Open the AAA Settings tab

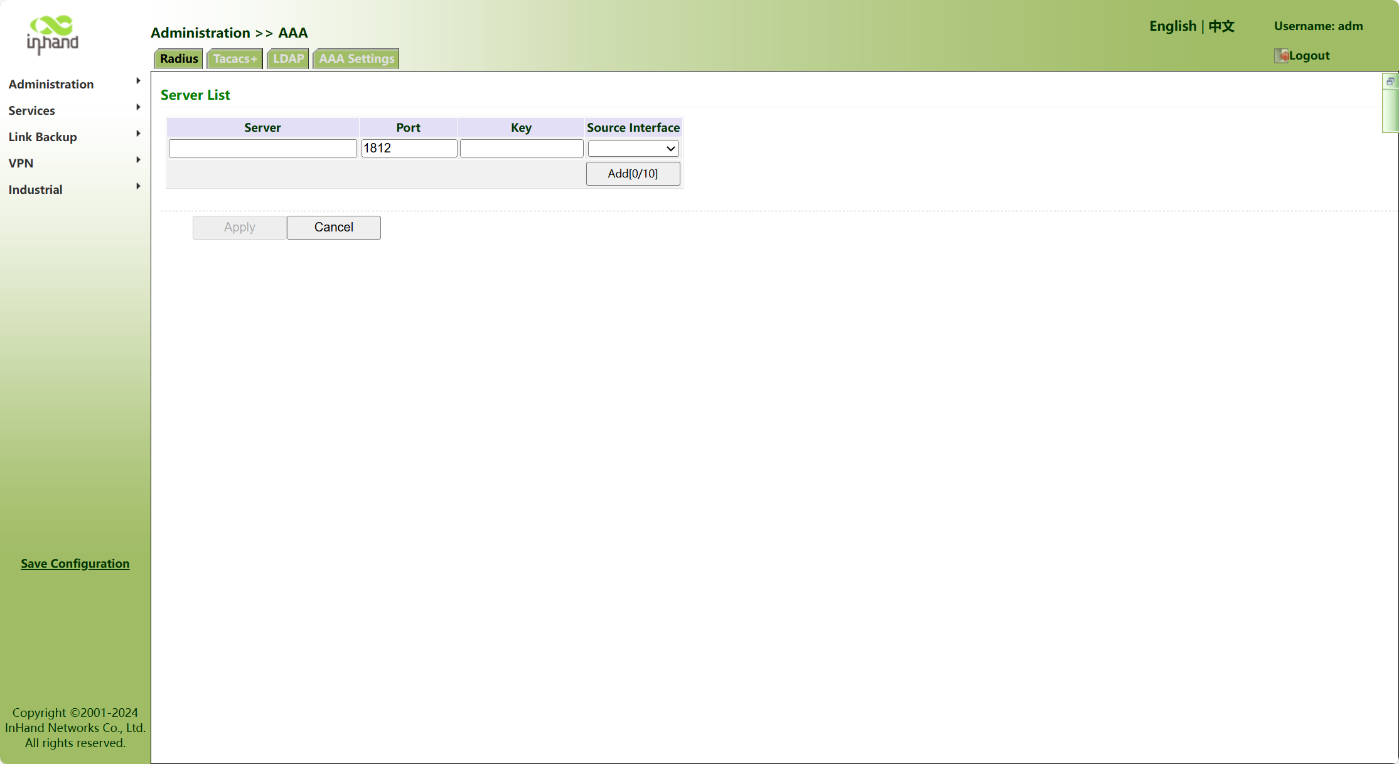click(356, 59)
